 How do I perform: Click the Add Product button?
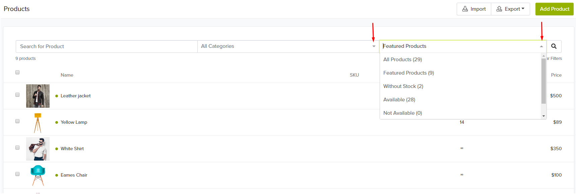pyautogui.click(x=555, y=9)
